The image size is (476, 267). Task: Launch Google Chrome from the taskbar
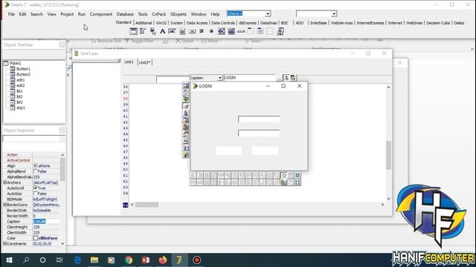[x=129, y=260]
